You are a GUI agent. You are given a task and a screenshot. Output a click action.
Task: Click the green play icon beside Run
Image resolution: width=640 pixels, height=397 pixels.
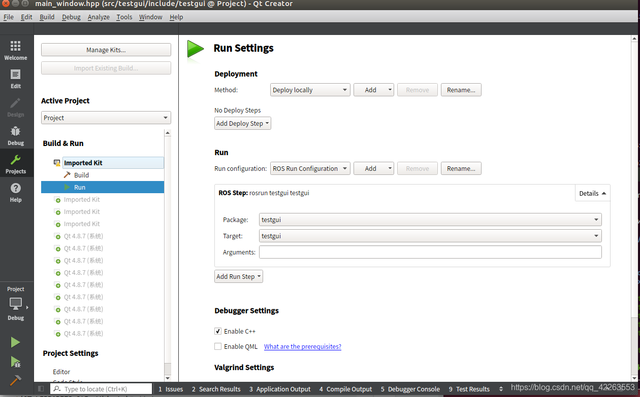pos(67,187)
